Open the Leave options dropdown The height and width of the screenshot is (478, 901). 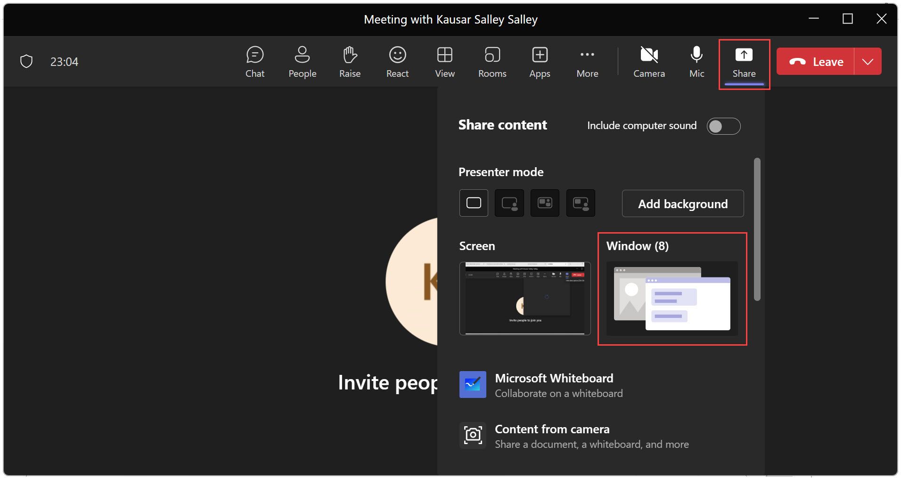click(868, 61)
